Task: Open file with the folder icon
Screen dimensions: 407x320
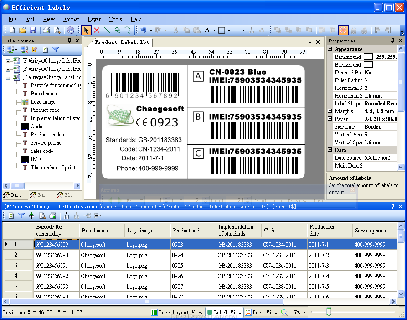Action: [x=23, y=31]
